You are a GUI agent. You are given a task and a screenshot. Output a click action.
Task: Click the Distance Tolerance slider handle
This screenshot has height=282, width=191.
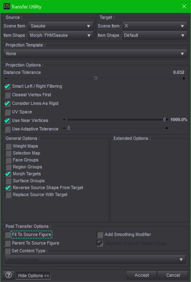(x=95, y=78)
